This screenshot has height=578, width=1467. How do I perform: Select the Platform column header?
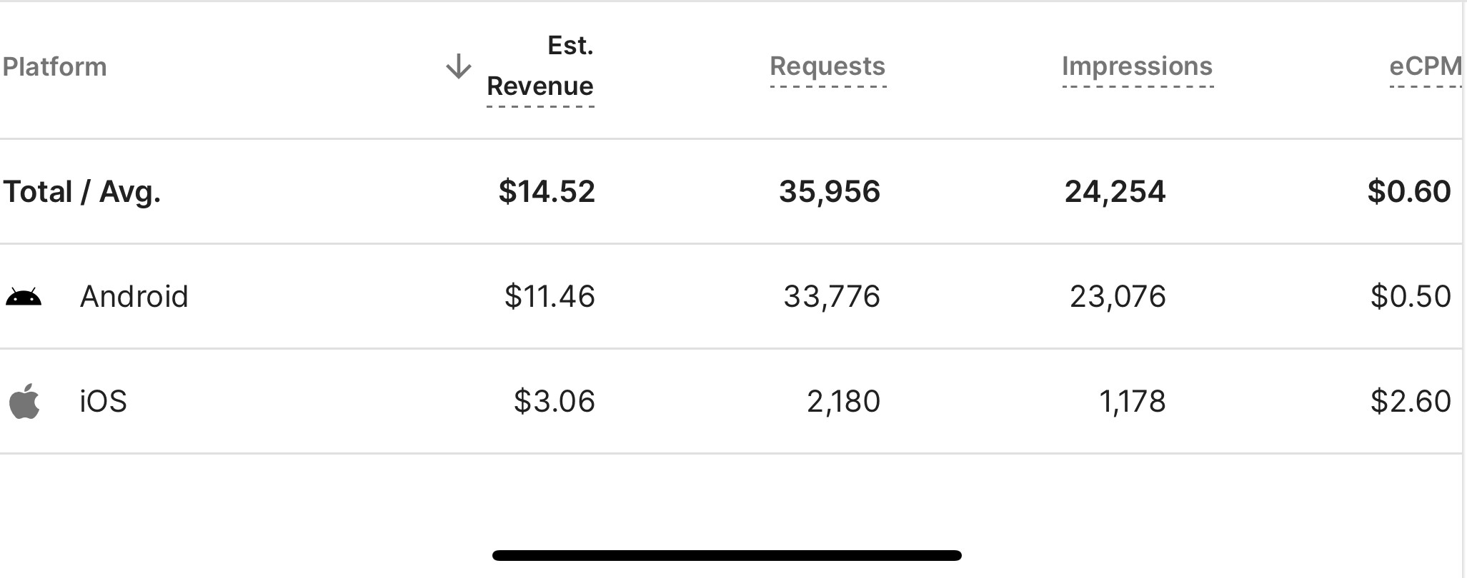[54, 67]
